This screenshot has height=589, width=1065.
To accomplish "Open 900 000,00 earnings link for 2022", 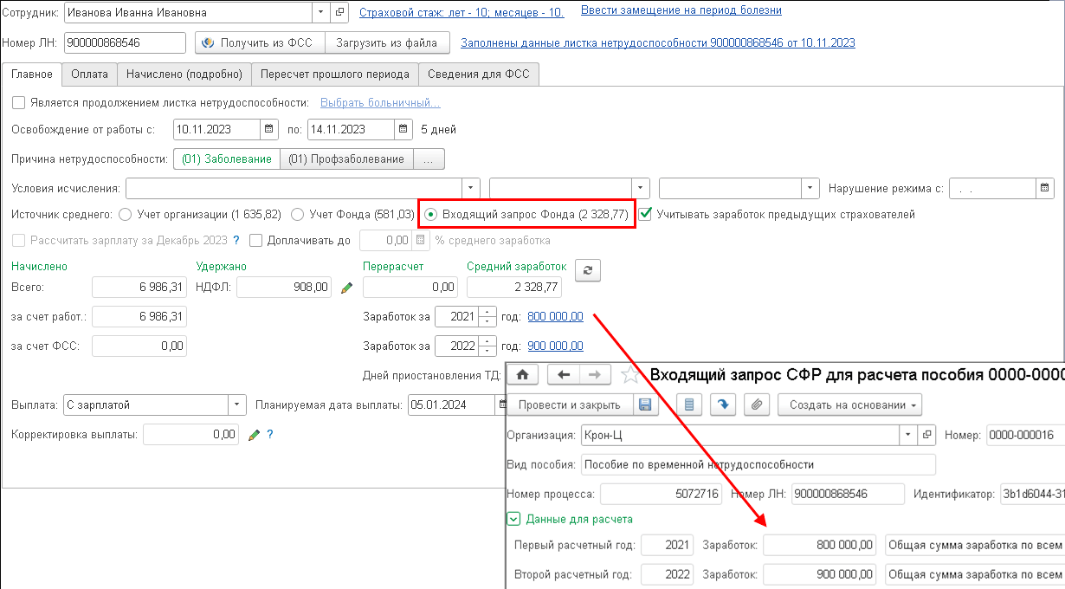I will (555, 346).
